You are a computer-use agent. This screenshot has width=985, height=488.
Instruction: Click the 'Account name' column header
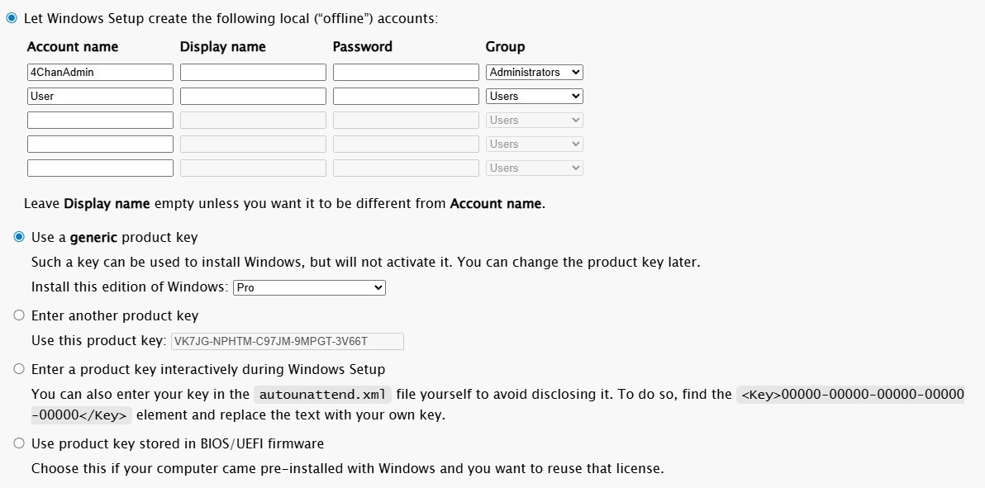pos(73,47)
